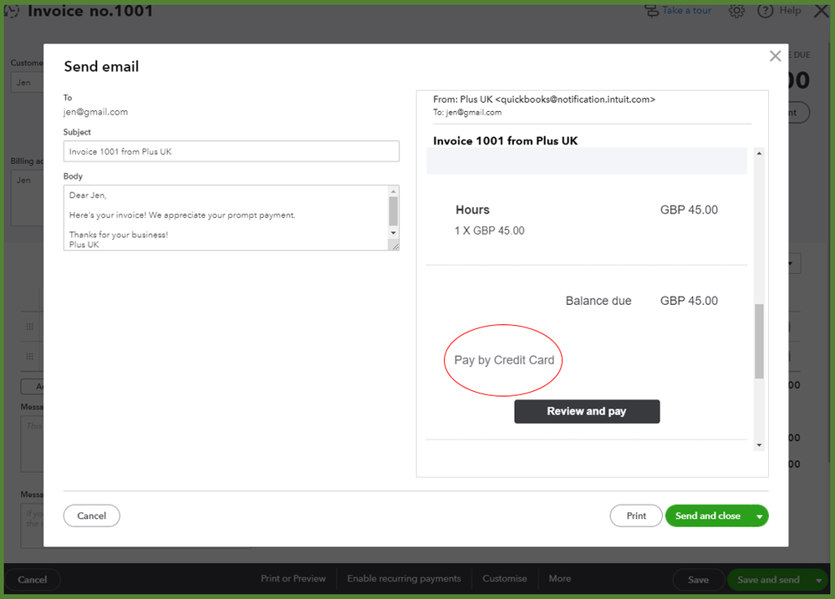
Task: Click Print or Preview in bottom bar
Action: click(x=293, y=579)
